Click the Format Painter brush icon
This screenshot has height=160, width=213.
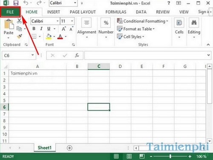pyautogui.click(x=20, y=37)
